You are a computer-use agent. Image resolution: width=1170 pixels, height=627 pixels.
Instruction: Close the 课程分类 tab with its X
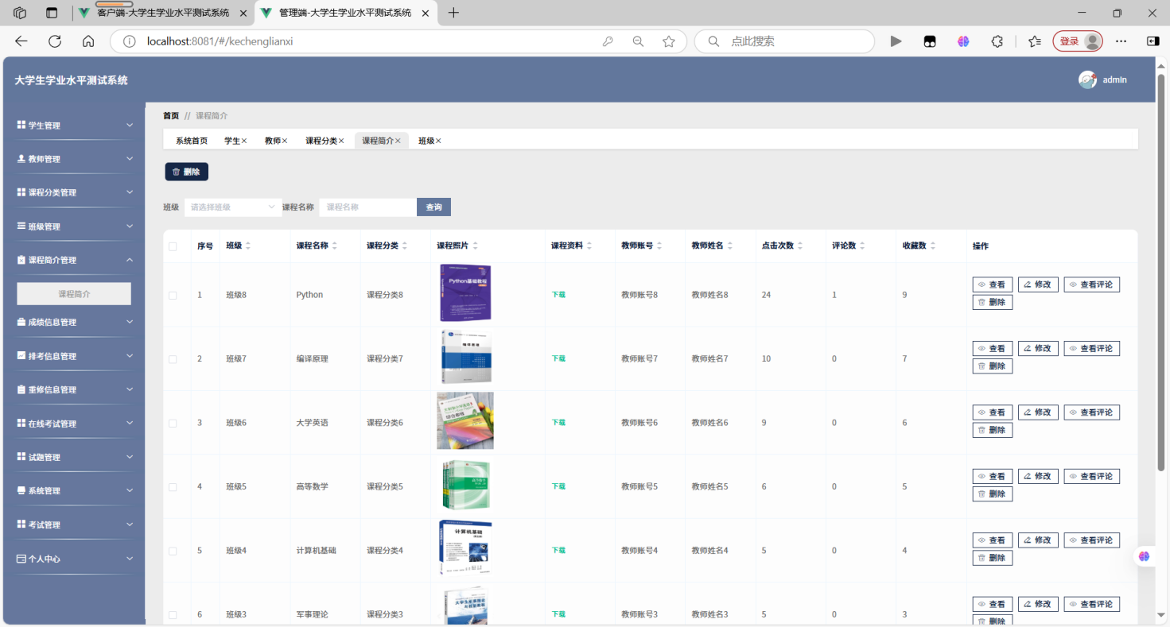(341, 141)
